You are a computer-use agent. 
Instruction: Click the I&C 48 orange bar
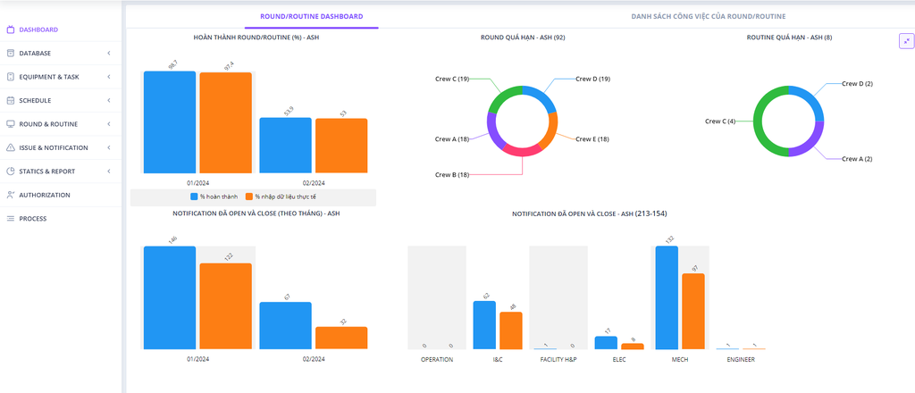[x=510, y=330]
